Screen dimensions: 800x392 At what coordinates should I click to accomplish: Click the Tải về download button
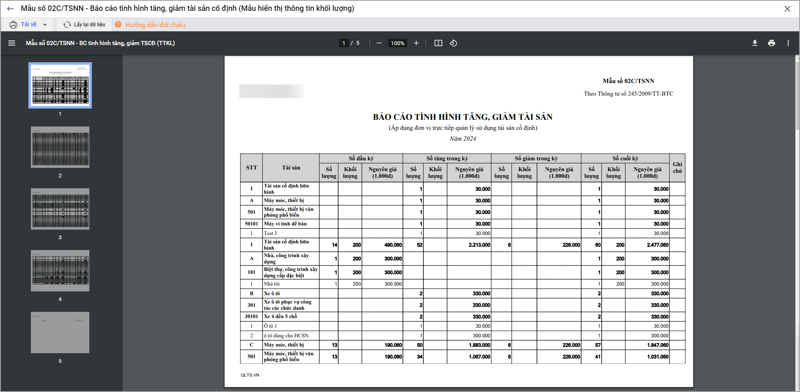(x=23, y=25)
